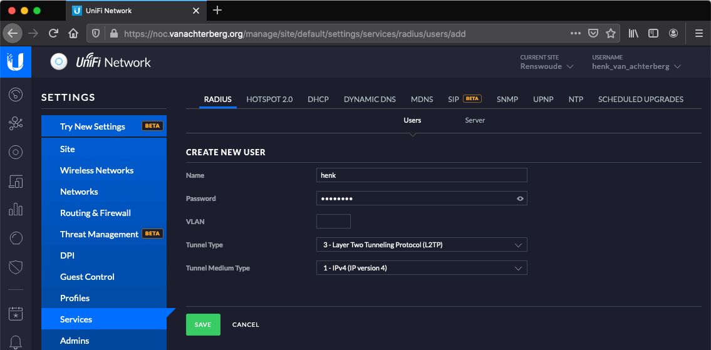Viewport: 711px width, 350px height.
Task: Open the Clients icon in sidebar
Action: point(16,181)
